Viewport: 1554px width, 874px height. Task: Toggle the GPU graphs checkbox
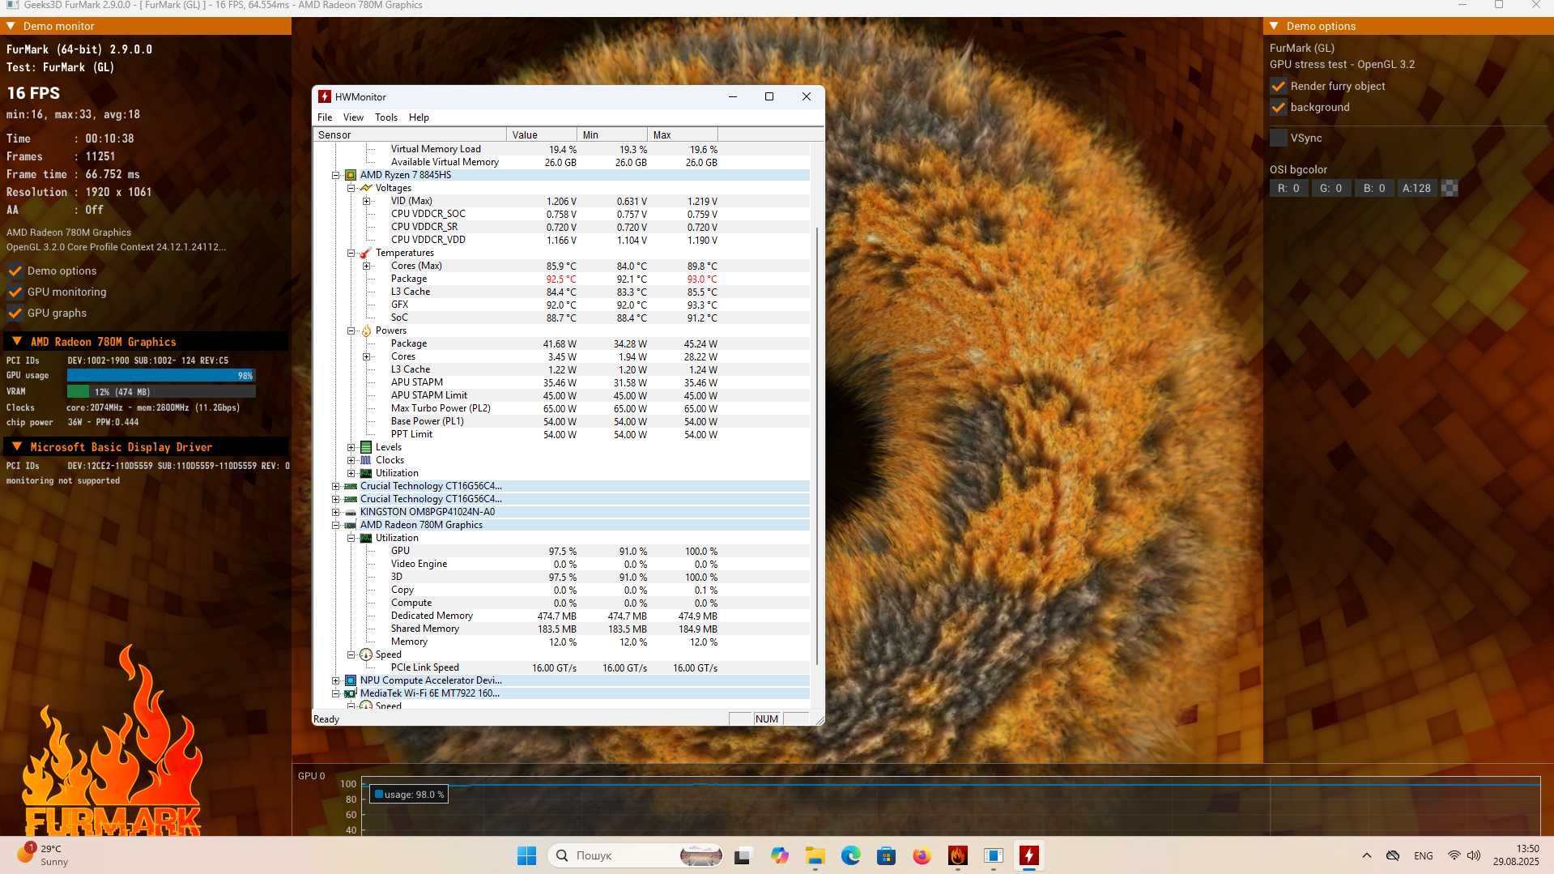click(15, 313)
